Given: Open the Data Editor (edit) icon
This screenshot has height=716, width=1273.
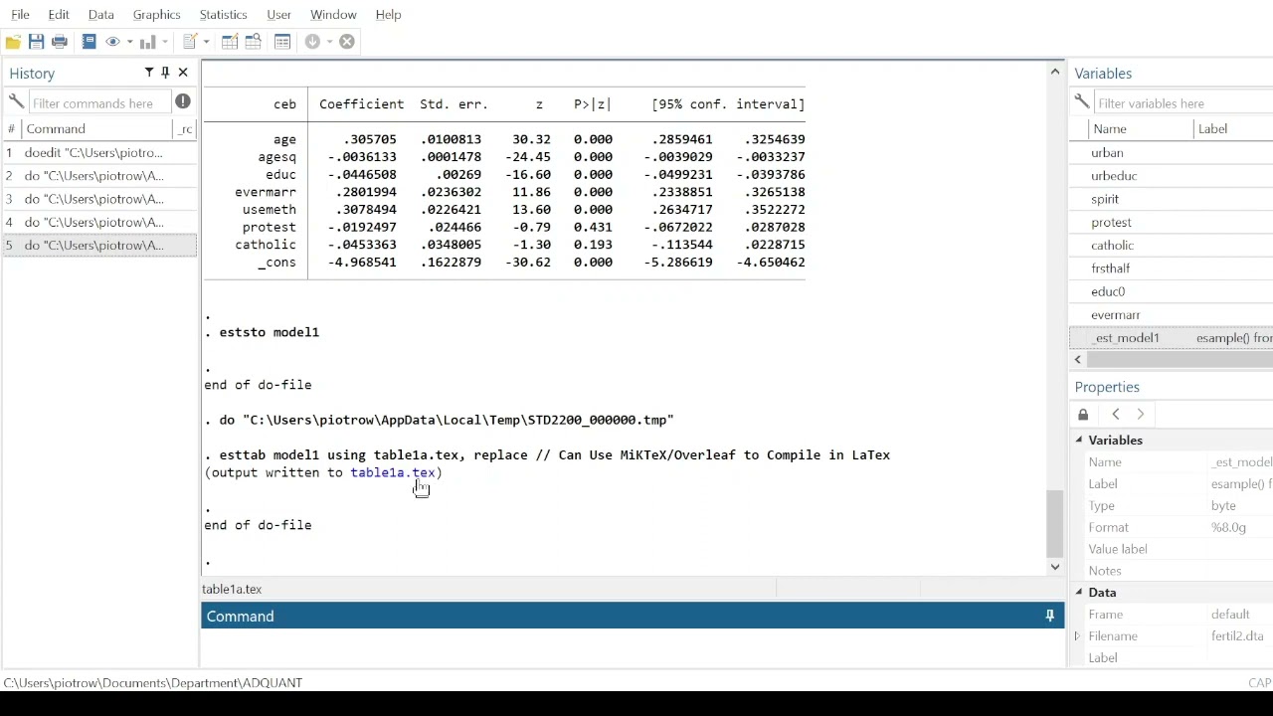Looking at the screenshot, I should pyautogui.click(x=230, y=42).
